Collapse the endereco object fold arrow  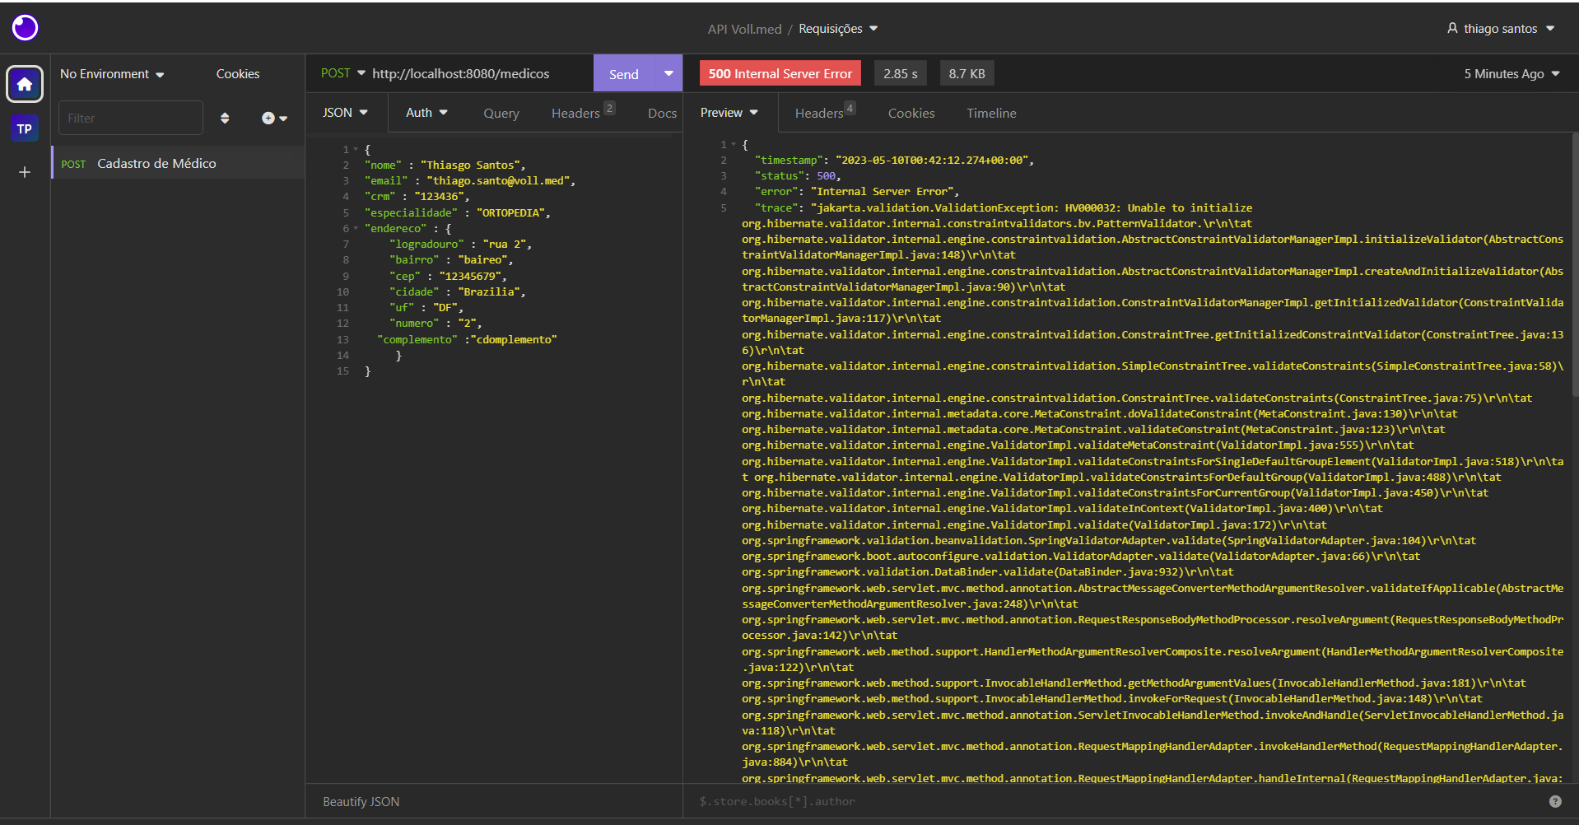[x=356, y=228]
